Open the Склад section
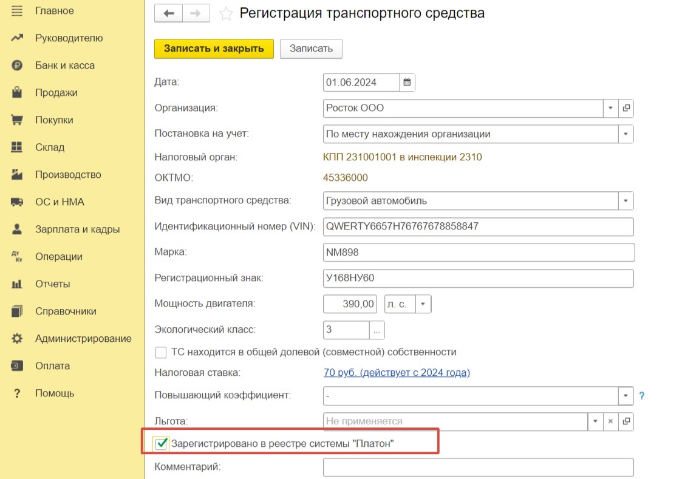682x479 pixels. [50, 148]
